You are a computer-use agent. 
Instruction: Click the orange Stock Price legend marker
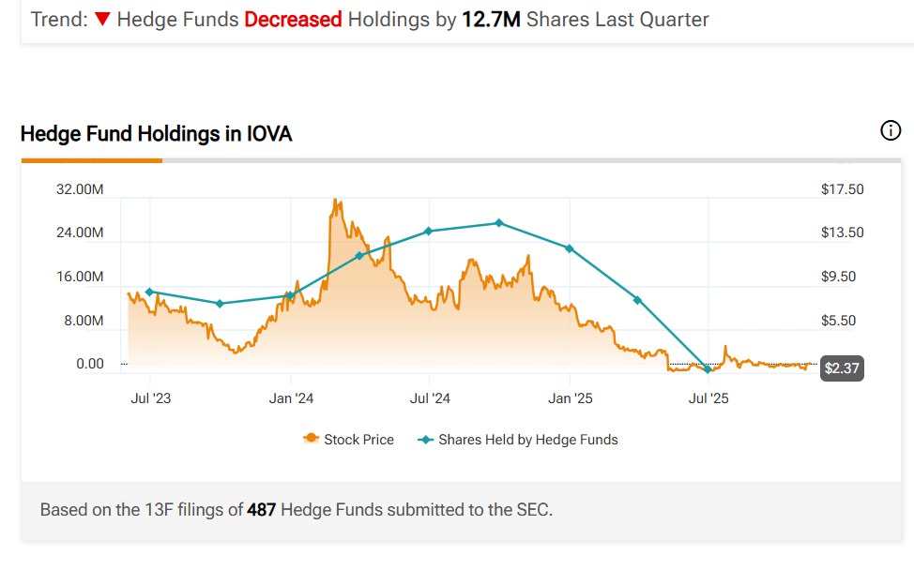point(310,440)
